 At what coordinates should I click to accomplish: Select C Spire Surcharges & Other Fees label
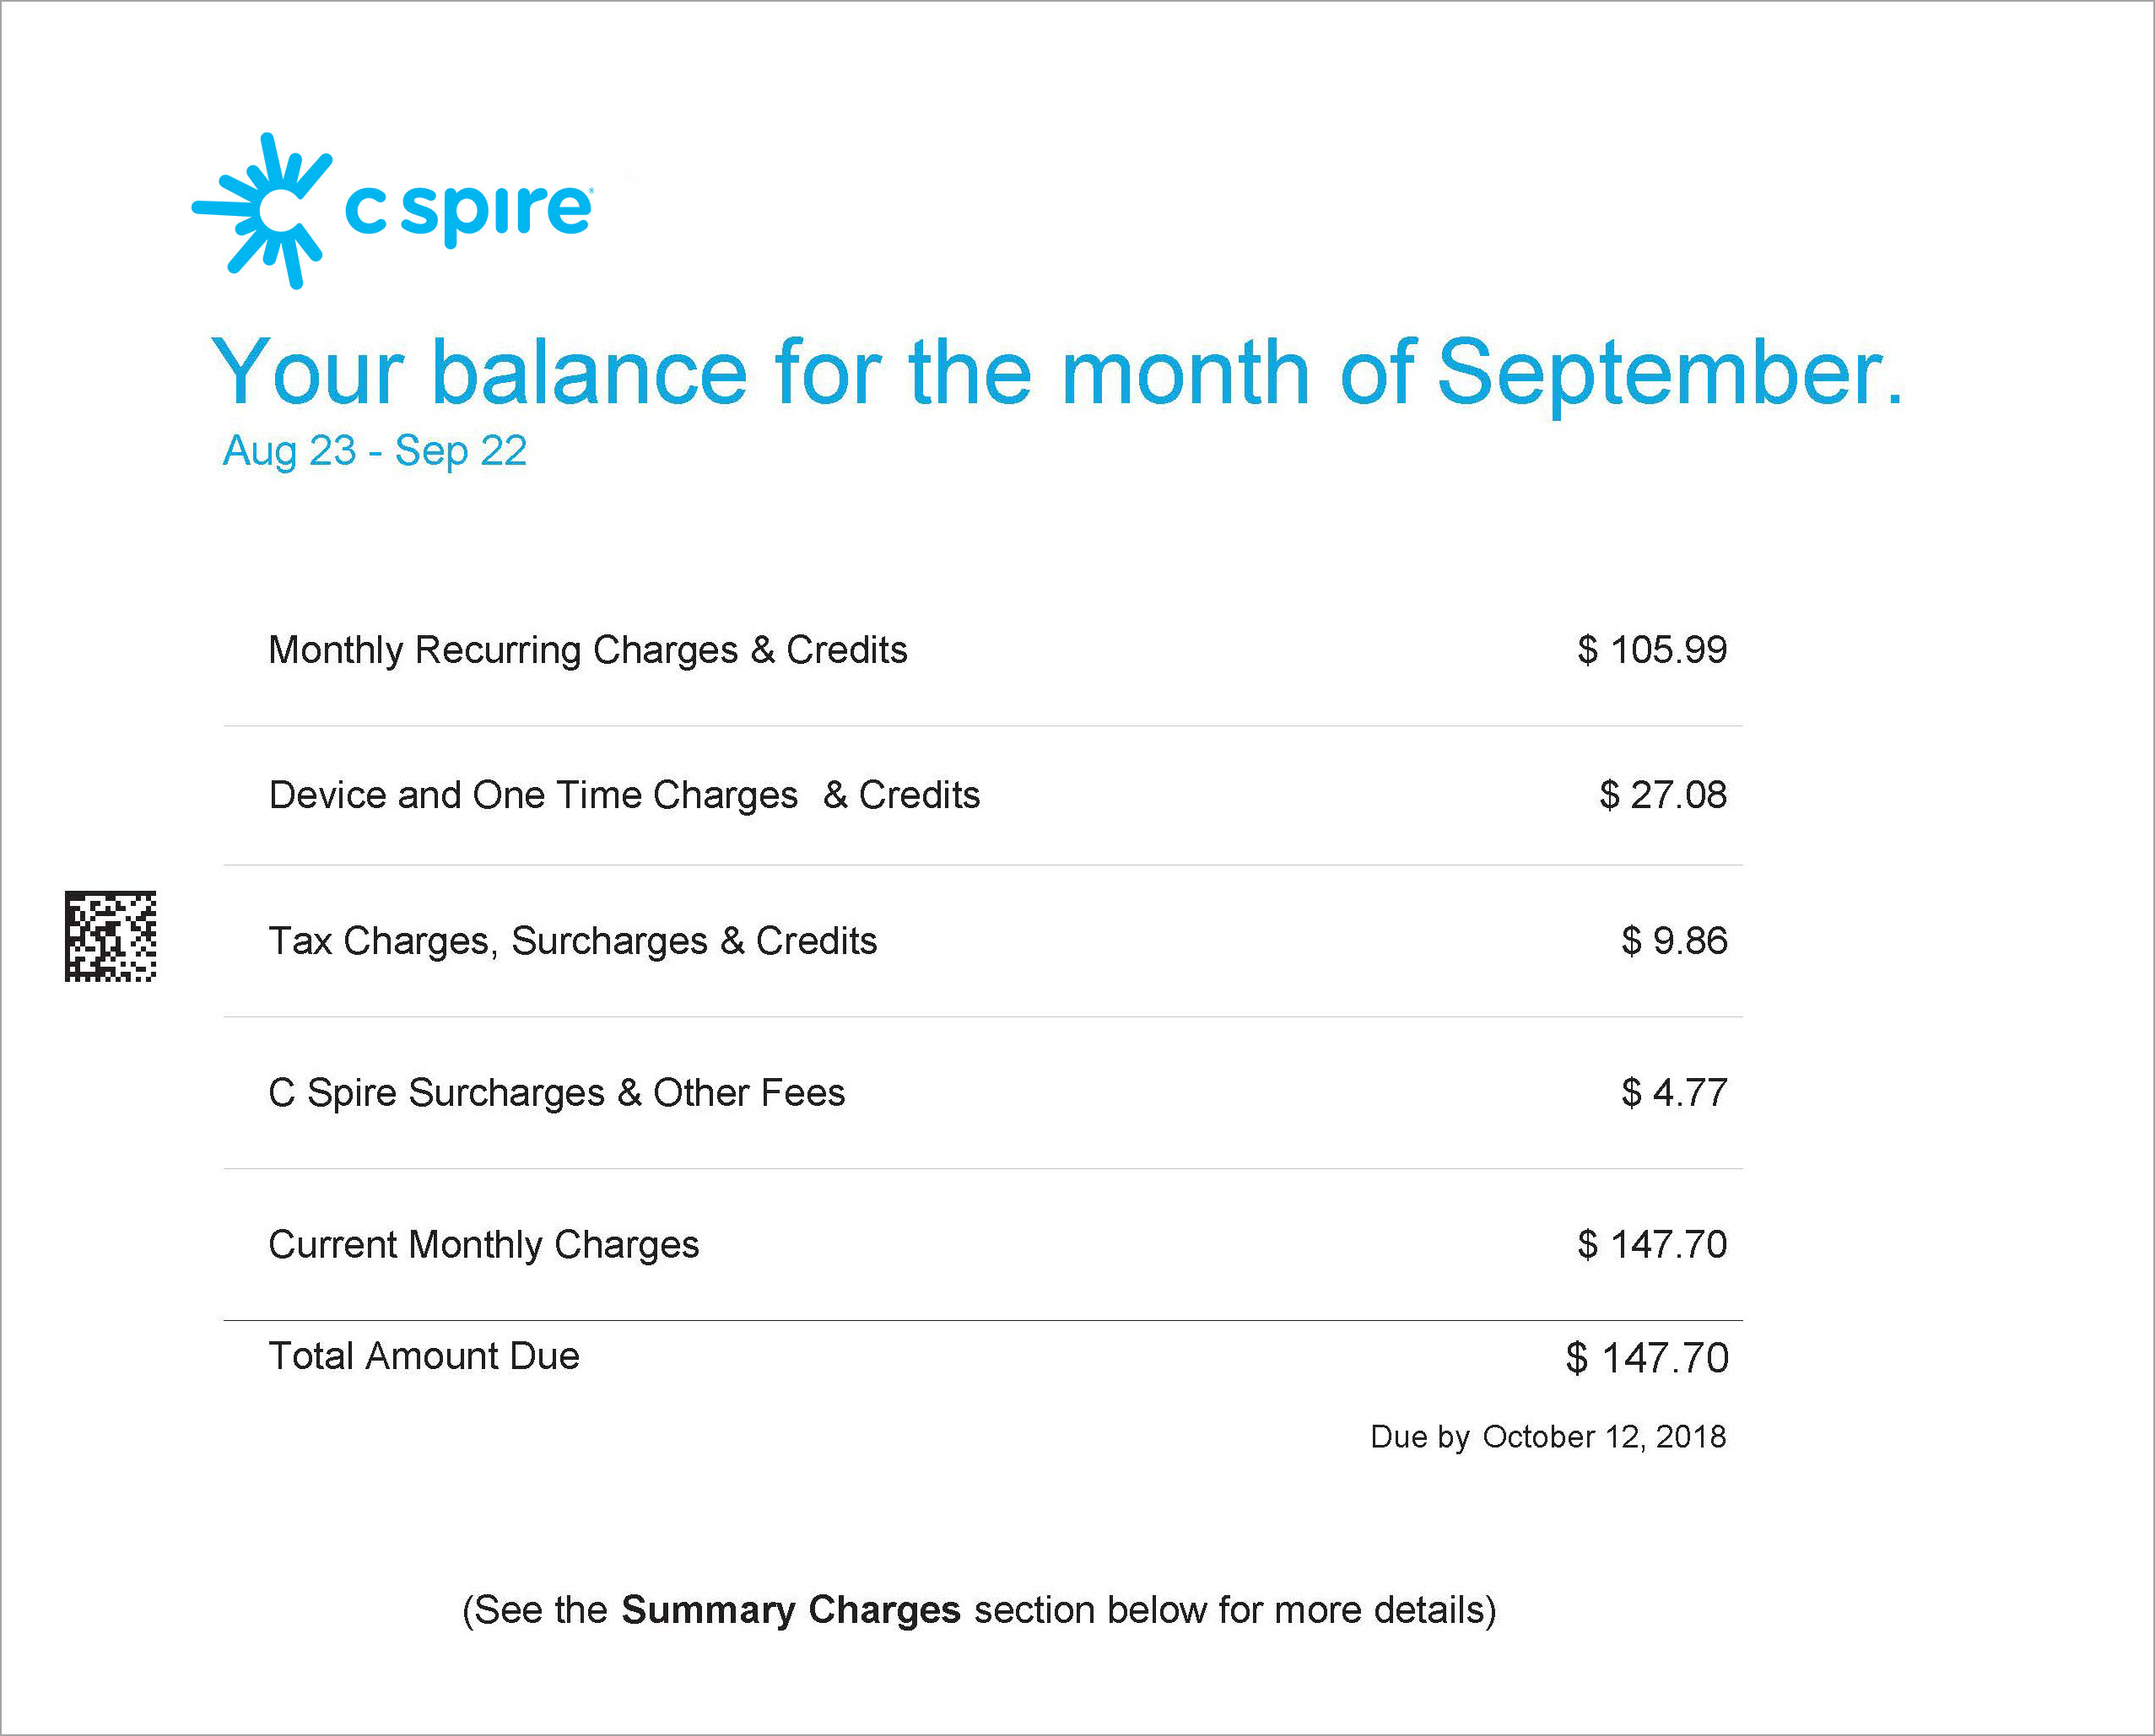(557, 1093)
